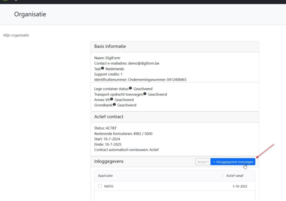Sort by the Actief vanaf column header
Viewport: 286px width, 201px height.
[235, 176]
